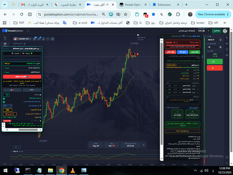Open the chat icon in right sidebar
Screen dimensions: 233x175
point(227,55)
